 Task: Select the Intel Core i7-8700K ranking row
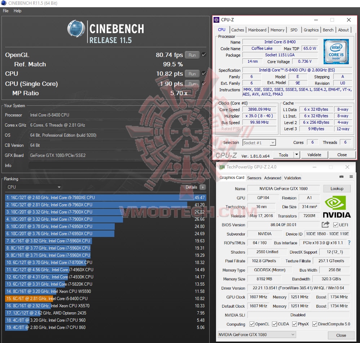coord(105,263)
